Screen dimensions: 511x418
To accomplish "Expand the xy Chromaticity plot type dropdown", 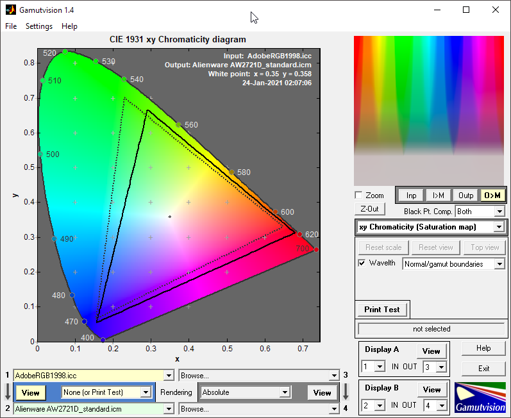I will (431, 227).
